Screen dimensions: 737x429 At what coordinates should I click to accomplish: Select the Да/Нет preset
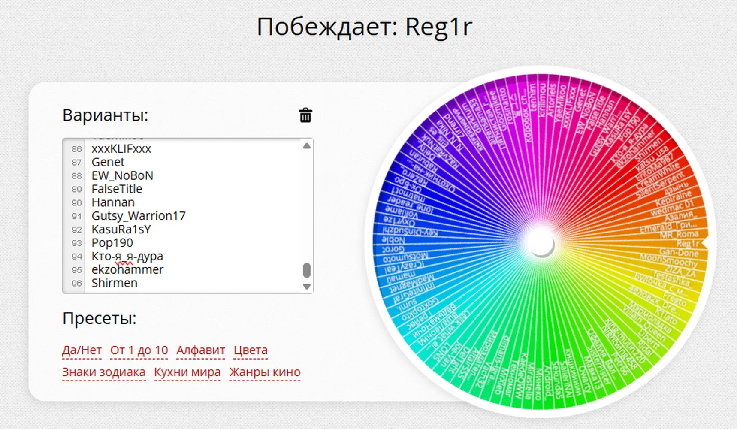pos(82,350)
